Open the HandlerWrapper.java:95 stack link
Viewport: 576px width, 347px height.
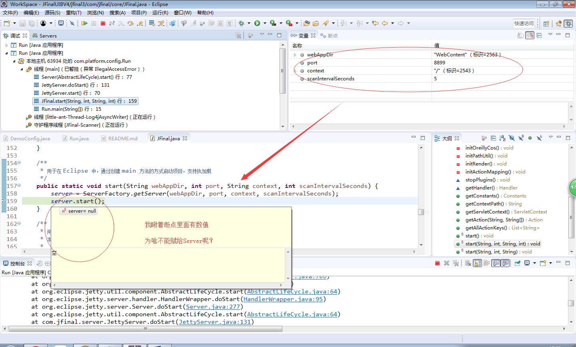pos(283,299)
